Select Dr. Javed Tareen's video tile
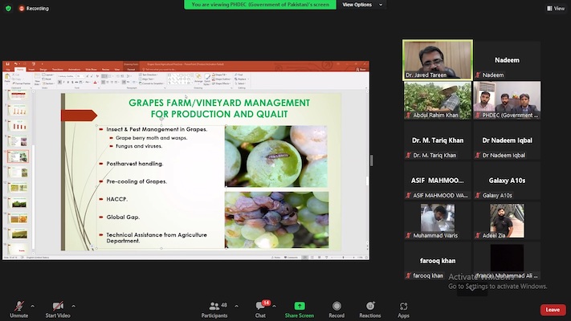 coord(437,59)
